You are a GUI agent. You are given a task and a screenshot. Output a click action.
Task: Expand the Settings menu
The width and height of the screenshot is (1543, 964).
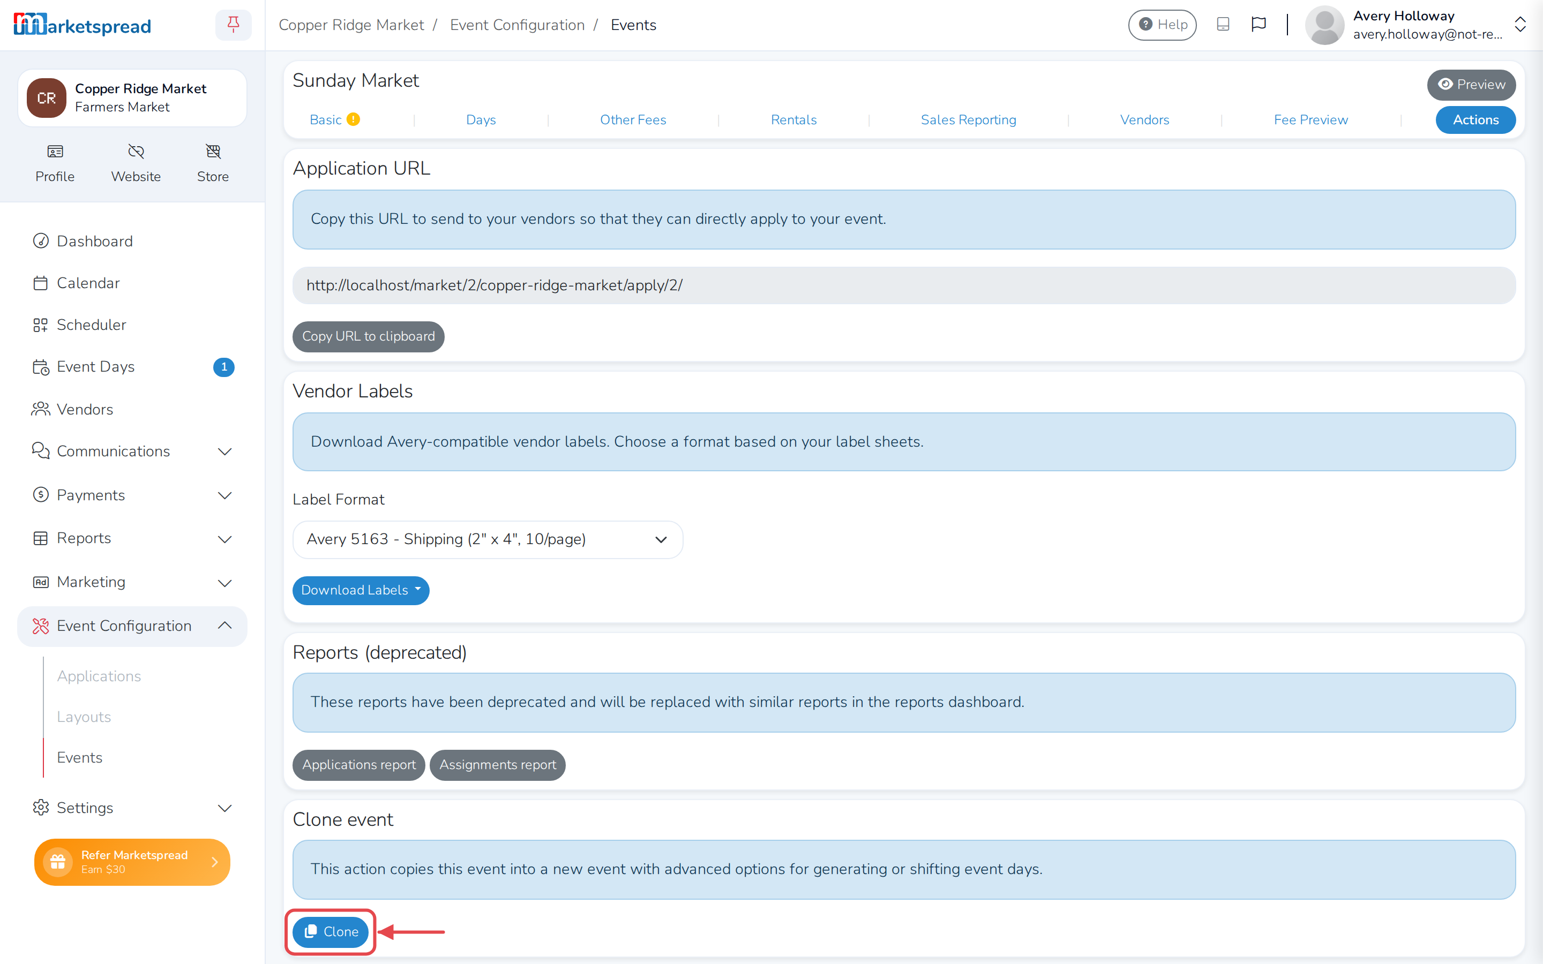pyautogui.click(x=132, y=808)
